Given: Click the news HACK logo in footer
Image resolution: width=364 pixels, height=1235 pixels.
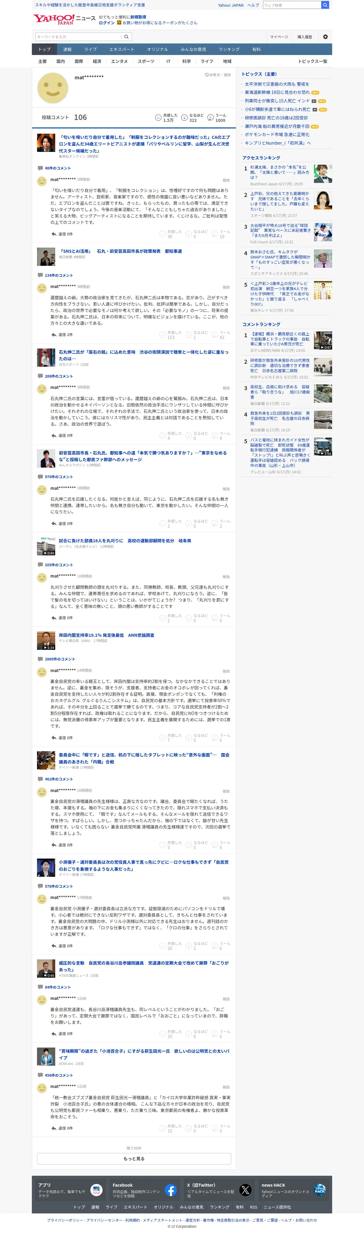Looking at the screenshot, I should coord(319,1190).
